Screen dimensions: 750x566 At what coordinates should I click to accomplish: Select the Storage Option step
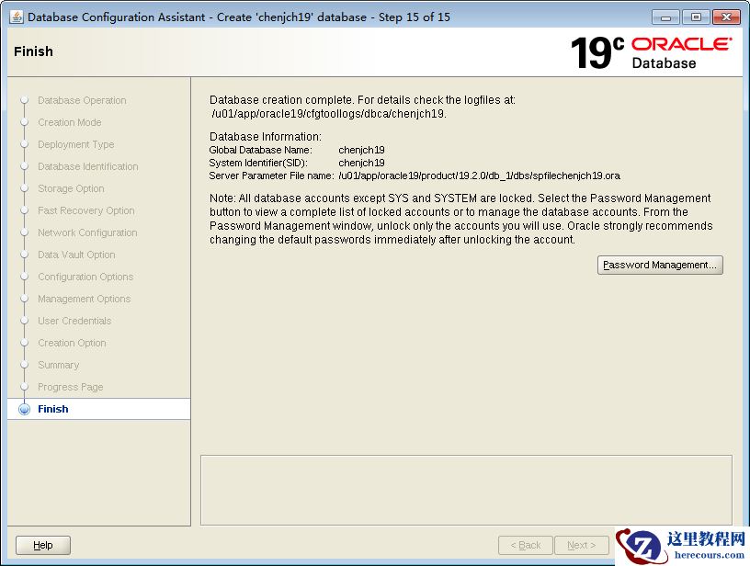(x=71, y=188)
